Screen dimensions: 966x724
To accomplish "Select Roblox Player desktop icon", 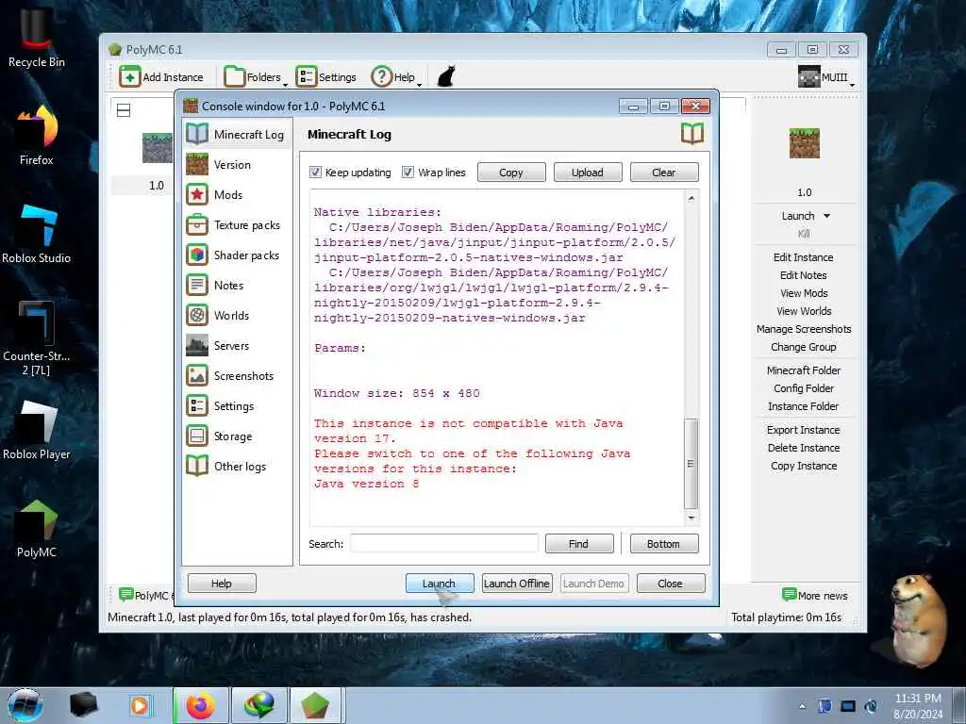I will [37, 430].
